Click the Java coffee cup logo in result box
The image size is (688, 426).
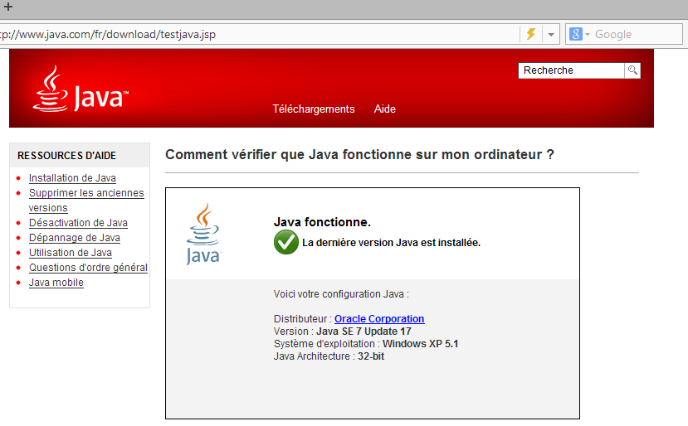pyautogui.click(x=203, y=234)
